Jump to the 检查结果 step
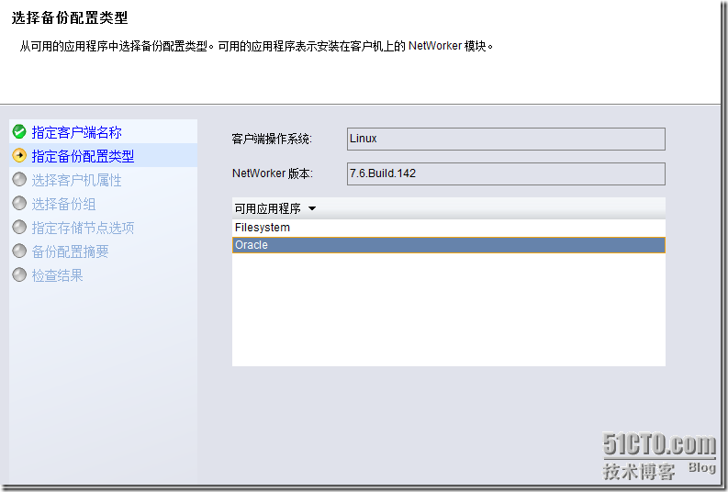The width and height of the screenshot is (728, 492). pyautogui.click(x=57, y=275)
